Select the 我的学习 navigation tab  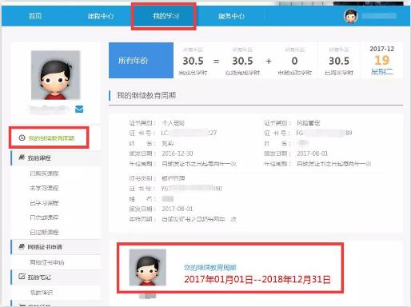pyautogui.click(x=166, y=16)
